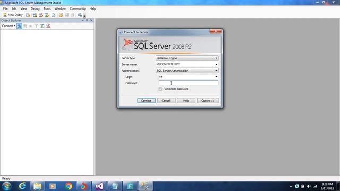340x191 pixels.
Task: Click the Ready status bar text
Action: (6, 179)
